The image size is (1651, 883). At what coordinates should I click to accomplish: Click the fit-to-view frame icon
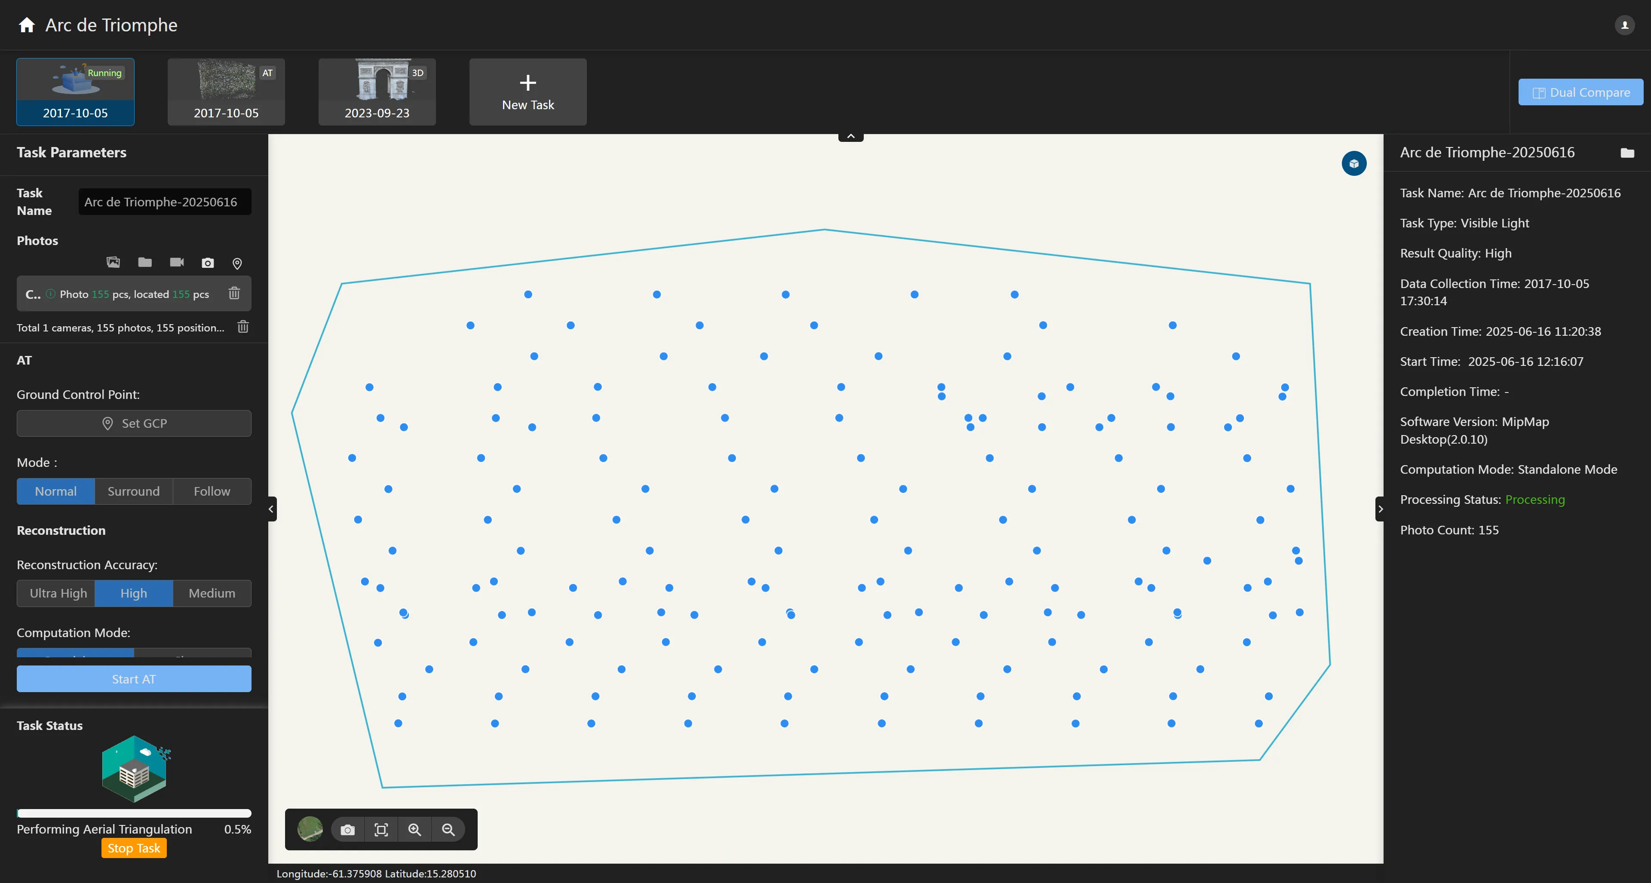click(381, 830)
